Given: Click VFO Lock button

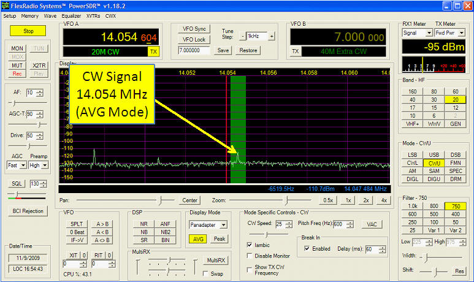Looking at the screenshot, I should (x=194, y=40).
